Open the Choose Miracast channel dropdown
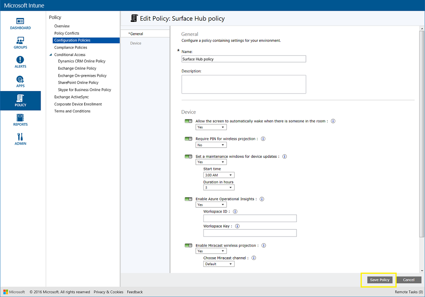The image size is (425, 297). coord(219,264)
